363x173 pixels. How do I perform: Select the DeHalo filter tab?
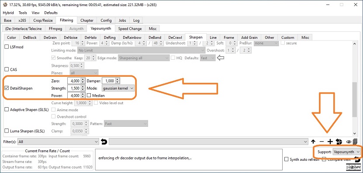(x=90, y=37)
